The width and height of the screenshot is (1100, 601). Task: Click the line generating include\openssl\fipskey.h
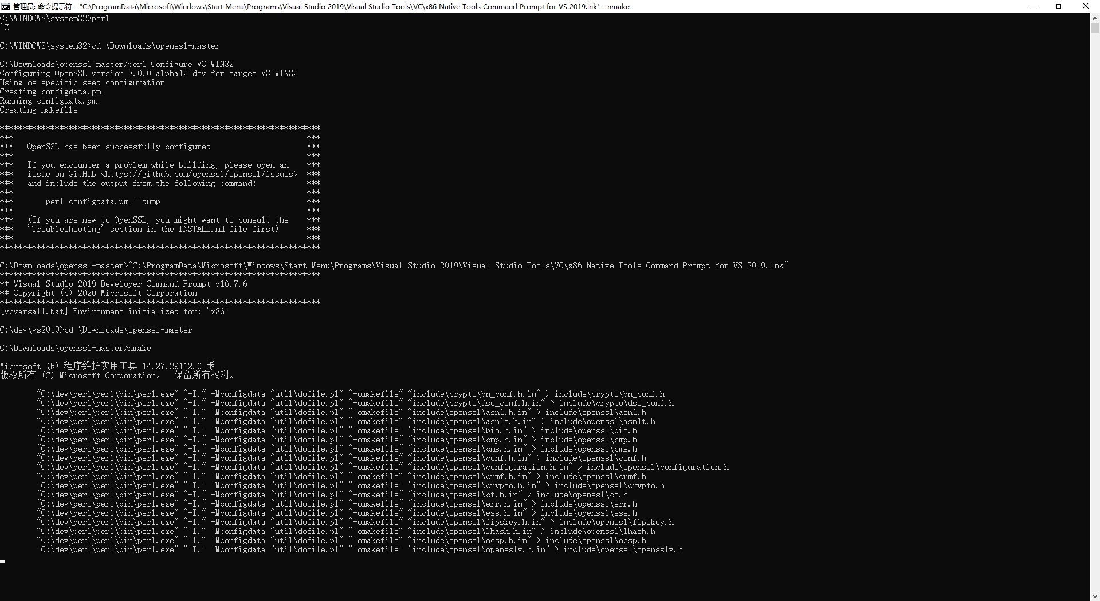click(x=355, y=522)
